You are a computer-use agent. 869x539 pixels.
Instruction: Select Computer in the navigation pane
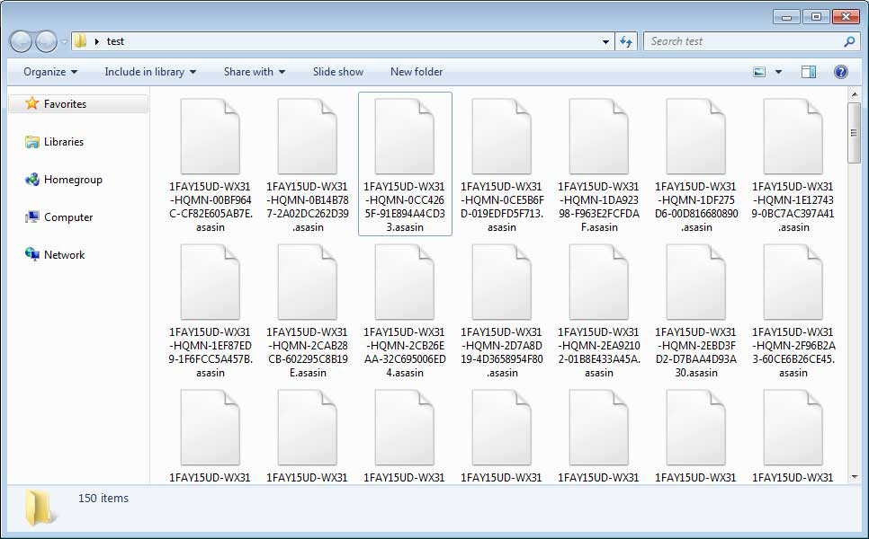pyautogui.click(x=58, y=217)
